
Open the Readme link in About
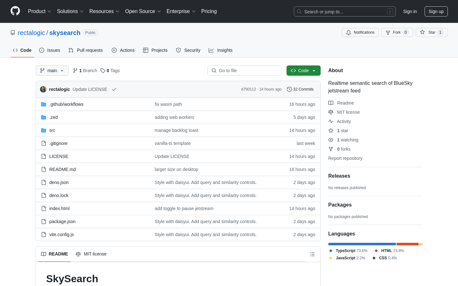pyautogui.click(x=341, y=103)
